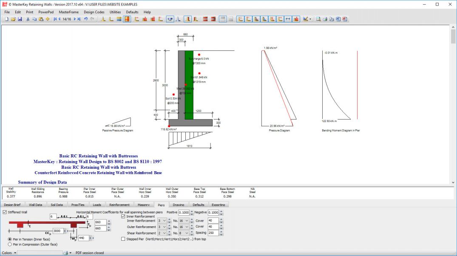The image size is (457, 256).
Task: Click the vertical scrollbar of the drawing view
Action: click(x=453, y=105)
